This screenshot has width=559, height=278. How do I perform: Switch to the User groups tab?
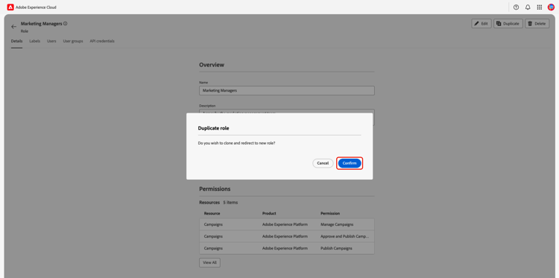pos(73,41)
